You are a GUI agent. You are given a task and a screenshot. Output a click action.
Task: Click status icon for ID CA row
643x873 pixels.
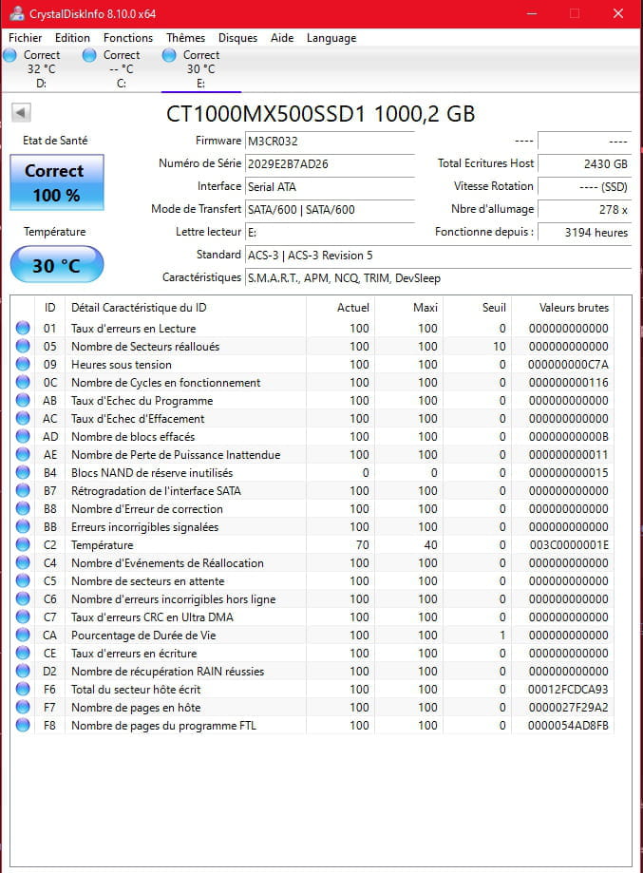tap(23, 635)
